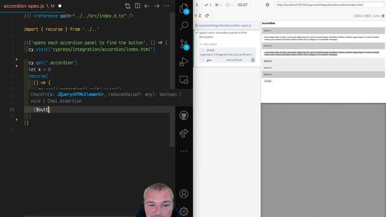Screen dimensions: 386x217
Task: Click the Open Changes icon in editor toolbar
Action: pos(127,6)
